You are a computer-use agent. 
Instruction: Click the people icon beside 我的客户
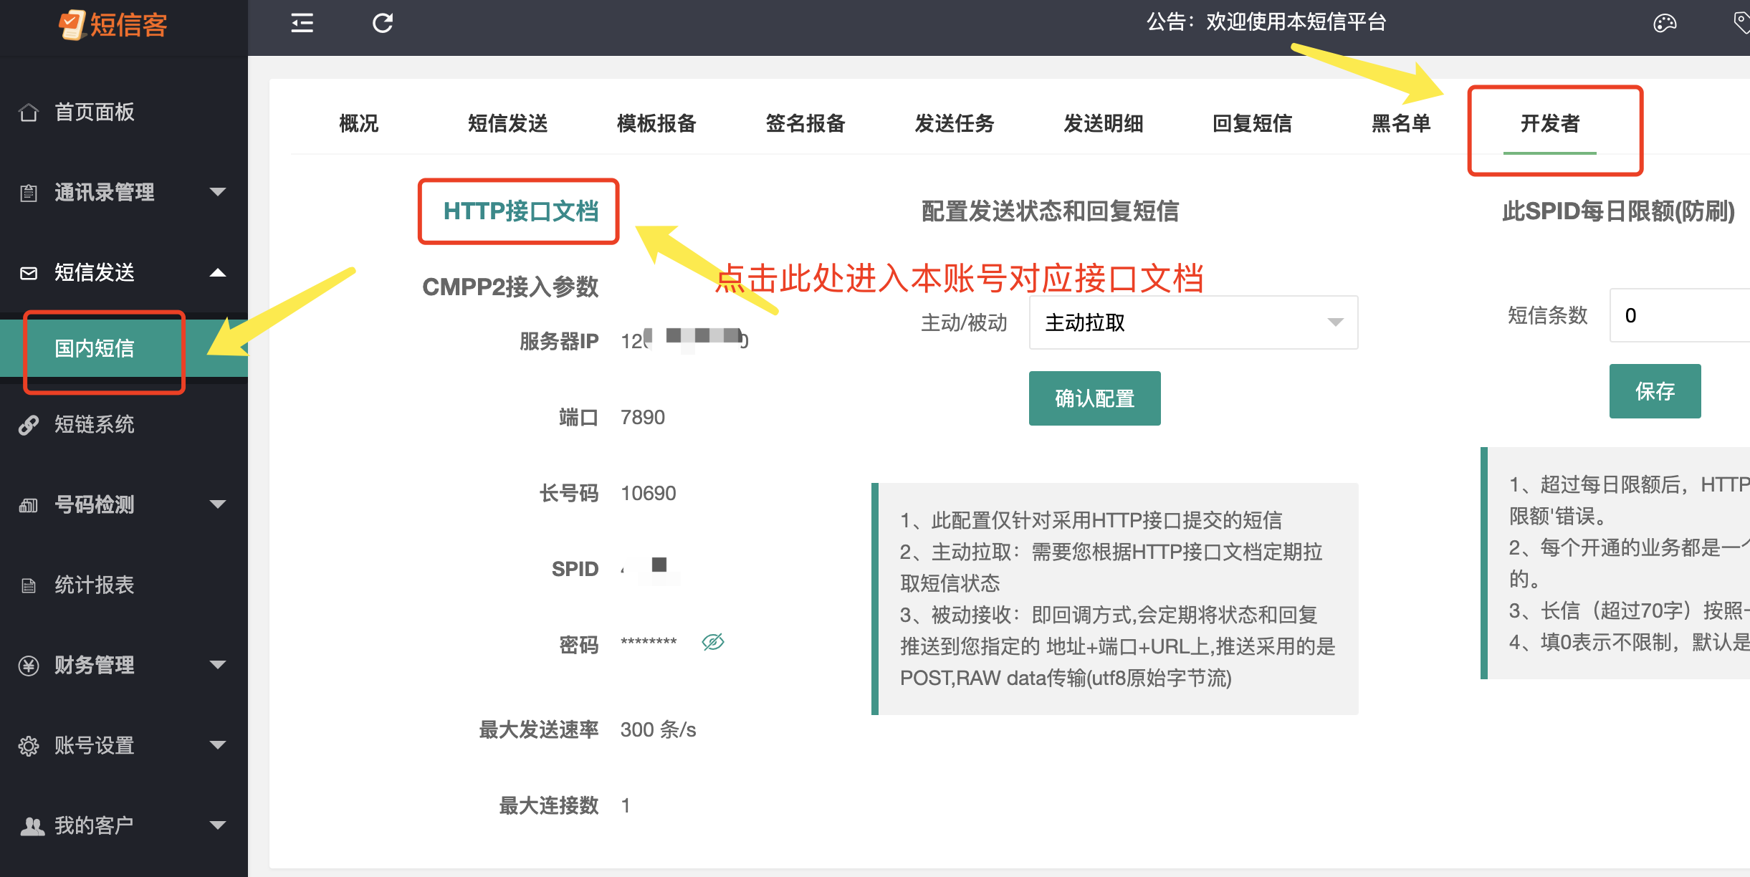(x=32, y=826)
